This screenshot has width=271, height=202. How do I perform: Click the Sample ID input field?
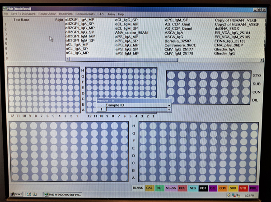click(x=137, y=109)
